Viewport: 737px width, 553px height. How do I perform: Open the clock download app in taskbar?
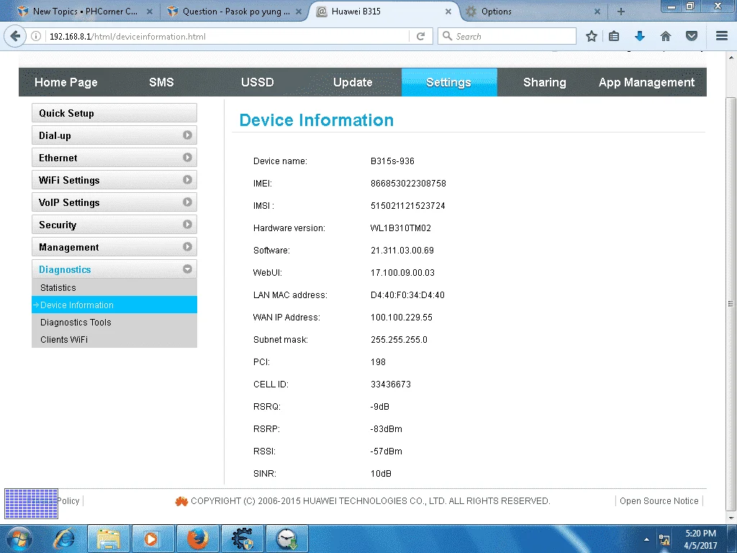coord(286,539)
